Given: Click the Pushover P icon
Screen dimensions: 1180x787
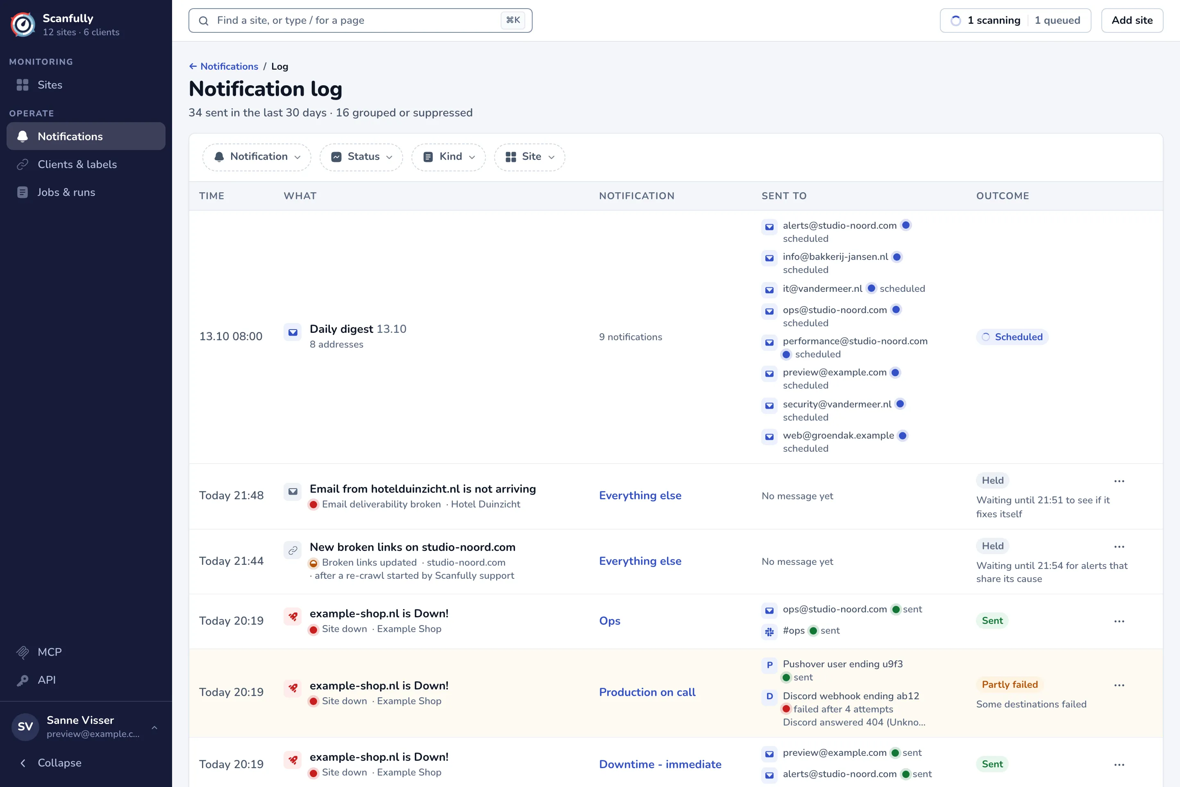Looking at the screenshot, I should click(x=769, y=666).
